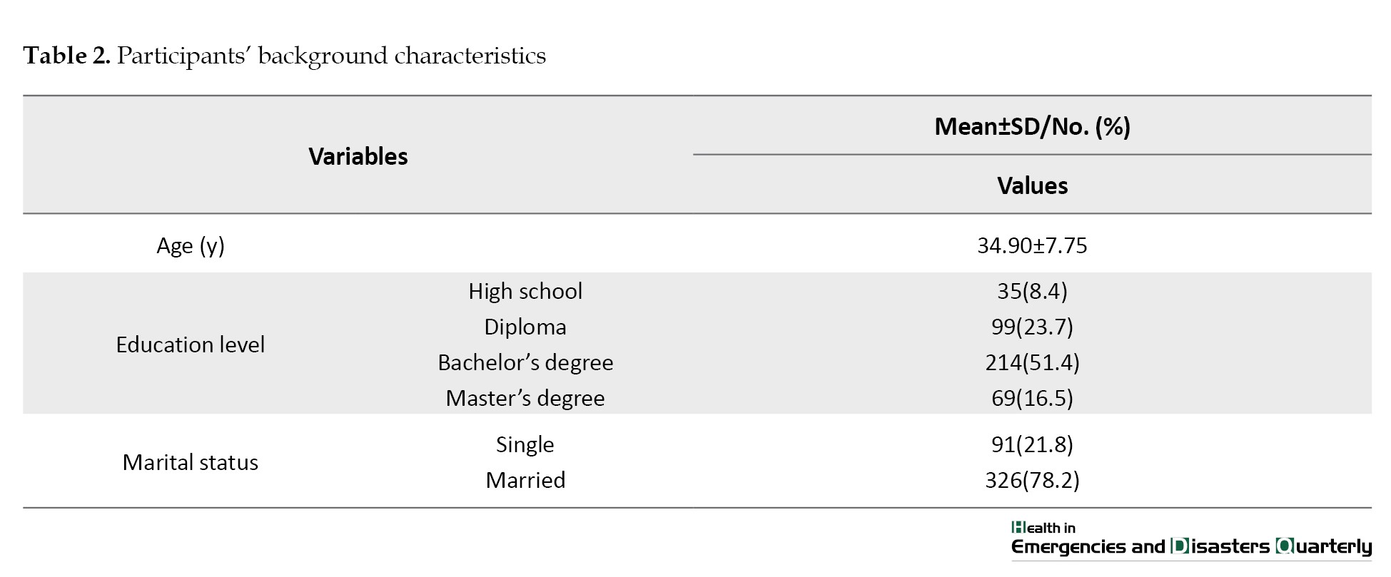Select the Diploma category
The height and width of the screenshot is (577, 1391).
525,327
